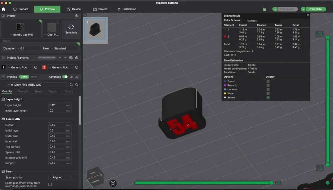Click the Process section icon
Screen dimensions: 333x190
tap(3, 77)
